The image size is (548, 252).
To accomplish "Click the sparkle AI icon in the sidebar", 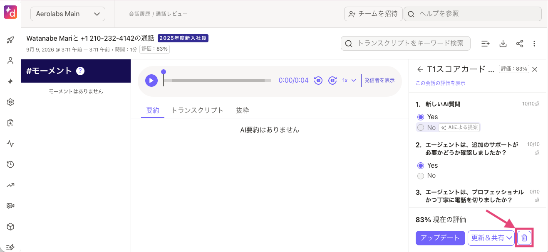I will click(11, 81).
